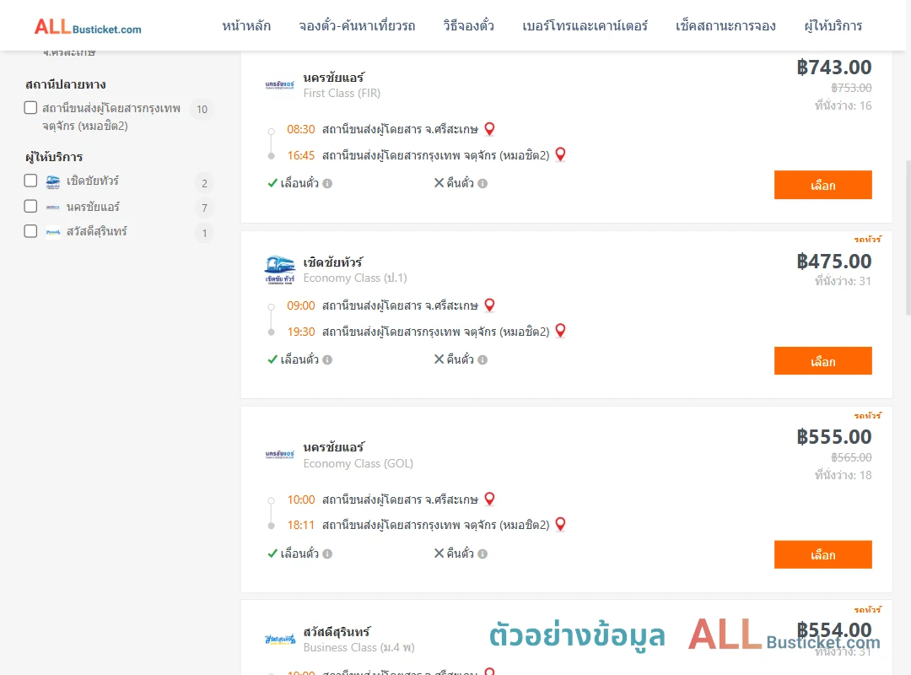Click the 19:30 arrival time
The width and height of the screenshot is (911, 675).
(301, 332)
